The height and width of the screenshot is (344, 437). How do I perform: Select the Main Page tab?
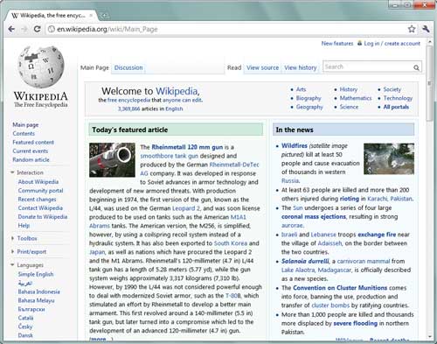point(94,67)
